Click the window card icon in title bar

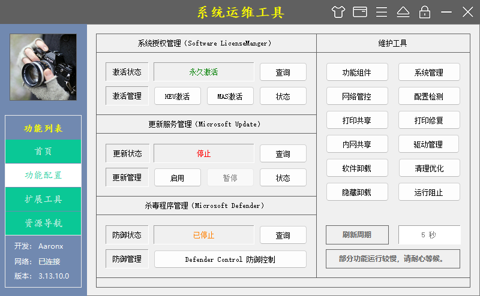tap(360, 12)
